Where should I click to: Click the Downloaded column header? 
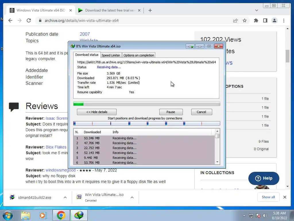(x=96, y=132)
